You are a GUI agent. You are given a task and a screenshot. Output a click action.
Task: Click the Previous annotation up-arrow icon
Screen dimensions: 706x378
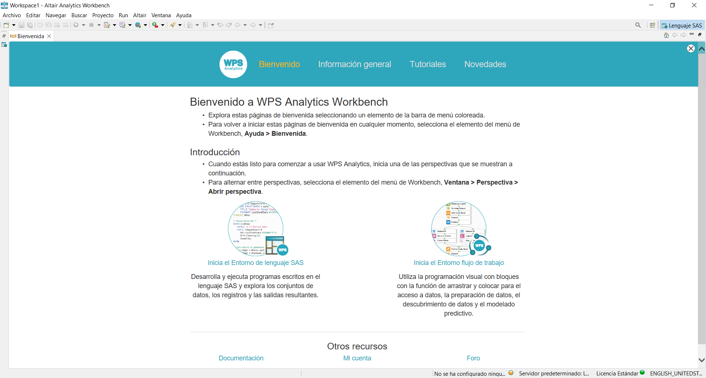(x=205, y=25)
